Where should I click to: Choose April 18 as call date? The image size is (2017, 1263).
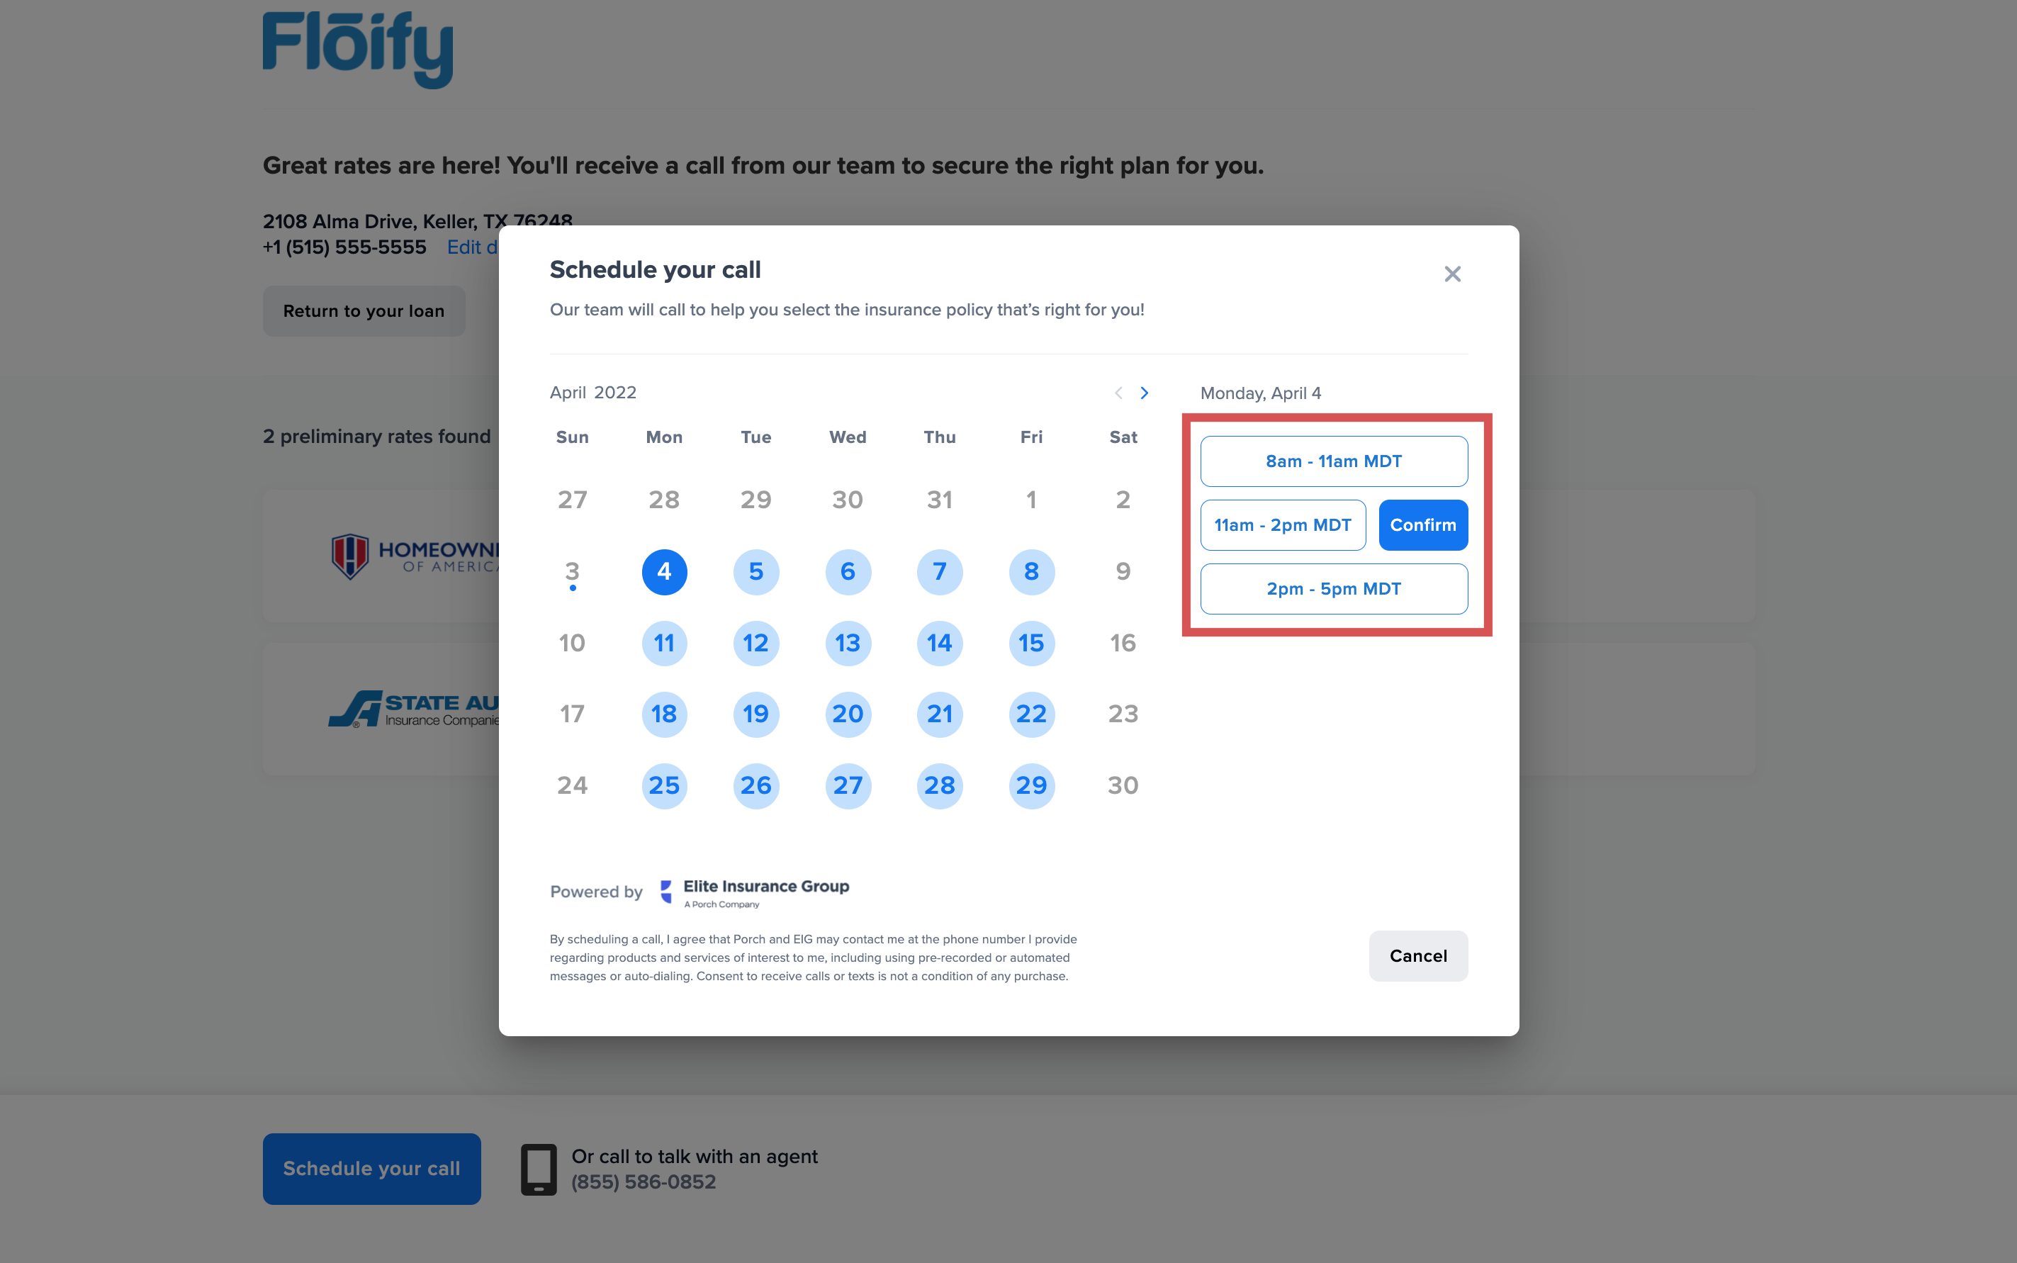(664, 714)
